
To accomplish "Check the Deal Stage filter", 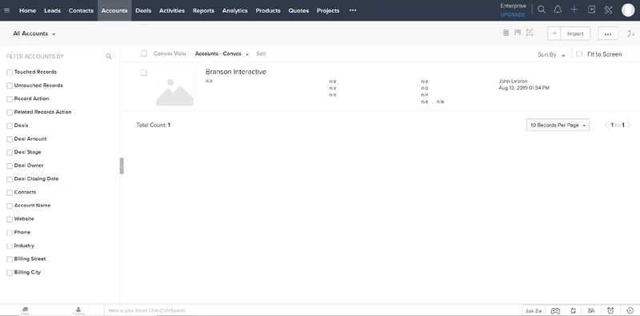I will (10, 153).
